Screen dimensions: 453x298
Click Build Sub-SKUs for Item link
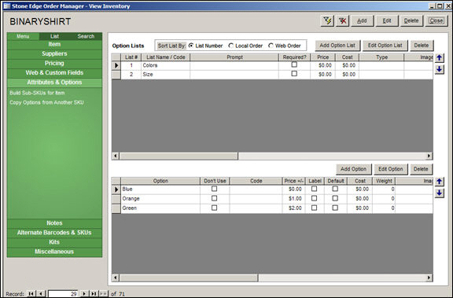[x=37, y=93]
